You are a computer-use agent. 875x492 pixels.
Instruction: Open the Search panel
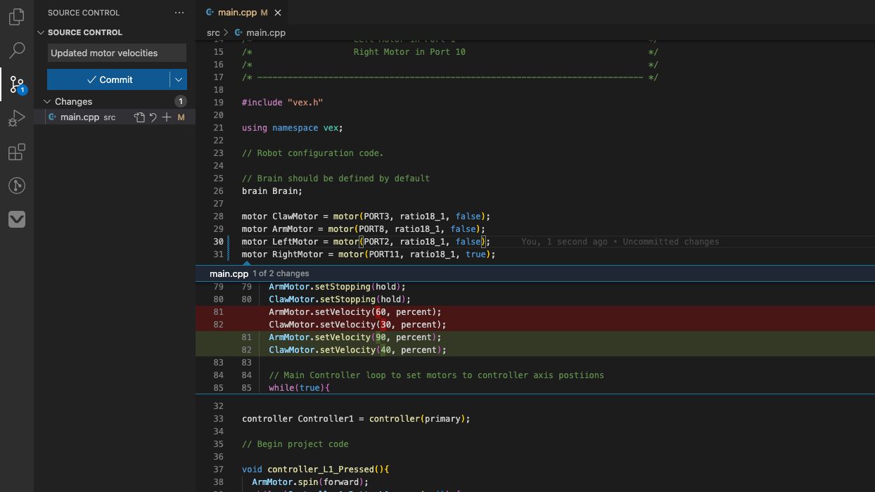tap(16, 50)
